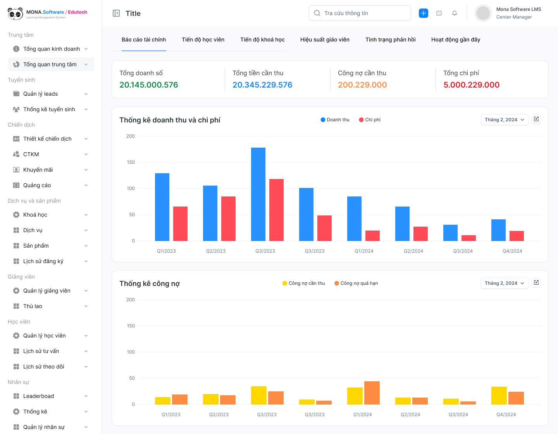Click the blue plus add button

tap(424, 13)
